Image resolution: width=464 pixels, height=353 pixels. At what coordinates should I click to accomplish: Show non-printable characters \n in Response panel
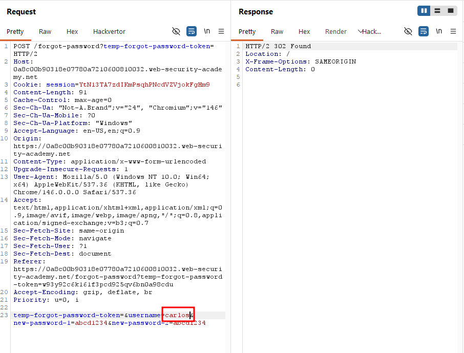click(439, 31)
